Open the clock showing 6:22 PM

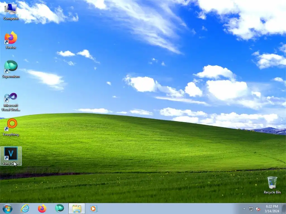(272, 209)
